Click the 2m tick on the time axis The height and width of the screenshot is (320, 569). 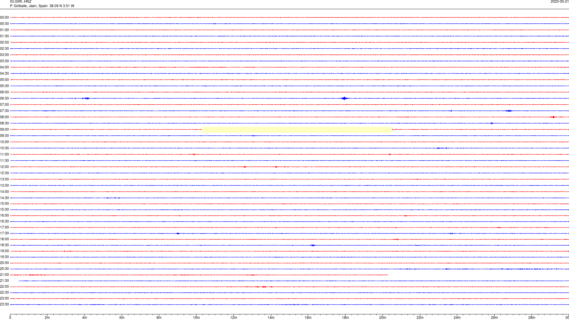[x=47, y=318]
